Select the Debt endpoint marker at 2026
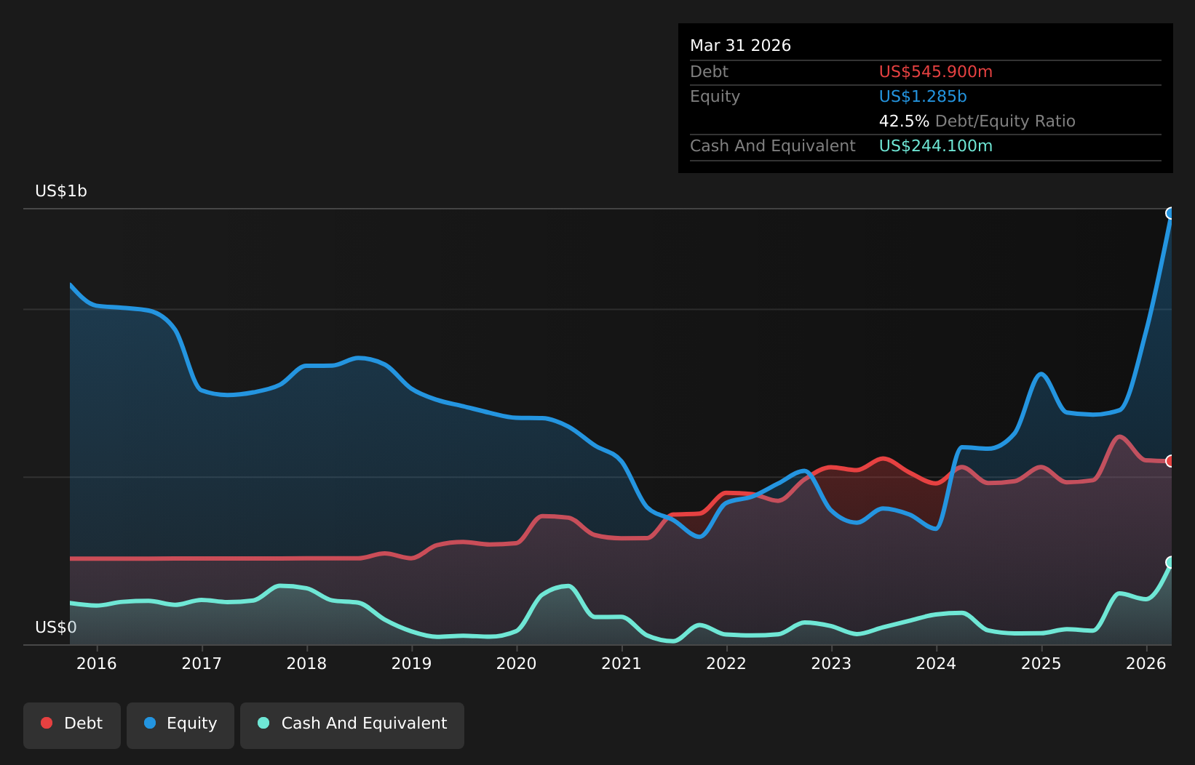 (x=1170, y=461)
